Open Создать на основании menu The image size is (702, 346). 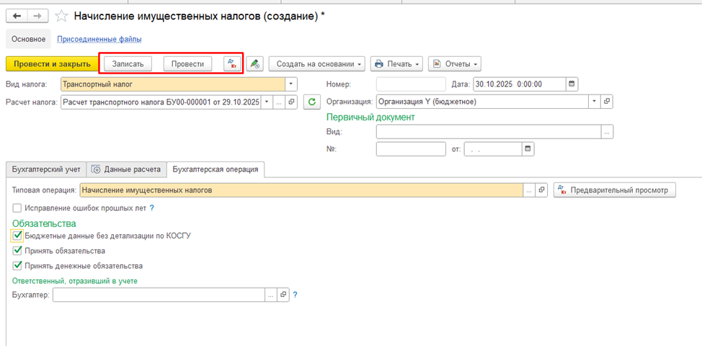(x=317, y=63)
